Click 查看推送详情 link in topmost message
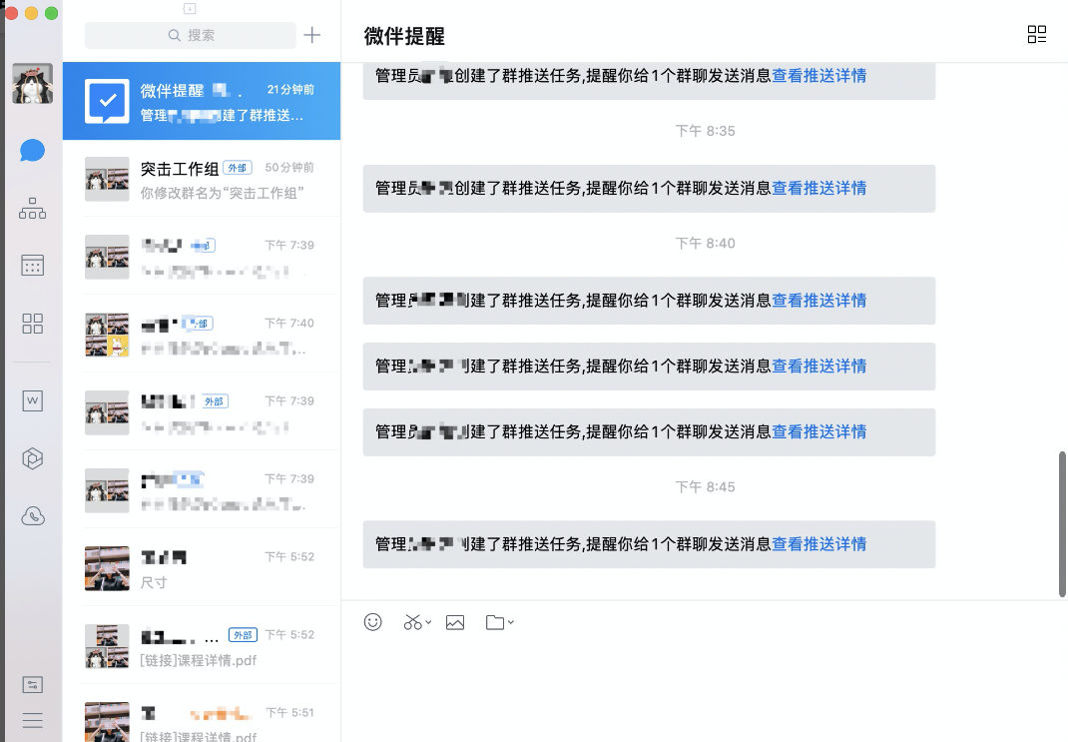1068x742 pixels. (x=818, y=76)
